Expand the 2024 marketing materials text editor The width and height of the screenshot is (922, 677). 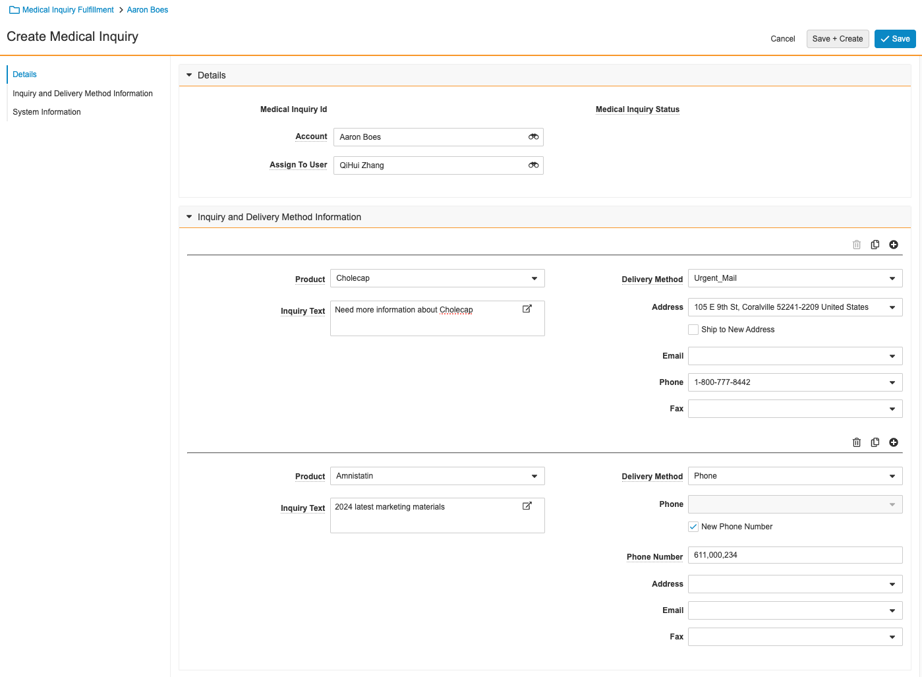click(x=527, y=506)
